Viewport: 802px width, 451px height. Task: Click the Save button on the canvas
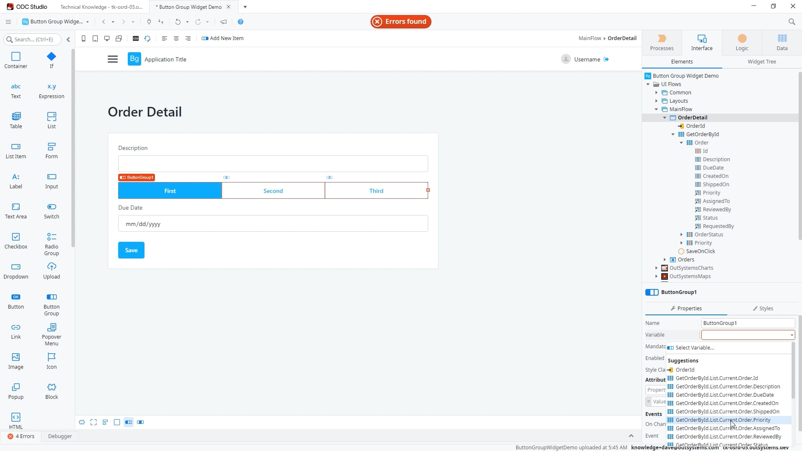[x=131, y=250]
